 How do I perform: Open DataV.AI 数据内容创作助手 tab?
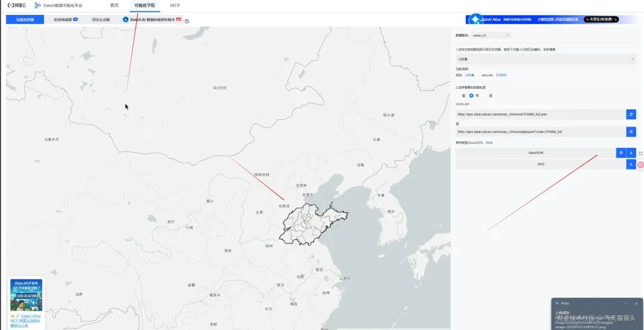click(x=152, y=19)
